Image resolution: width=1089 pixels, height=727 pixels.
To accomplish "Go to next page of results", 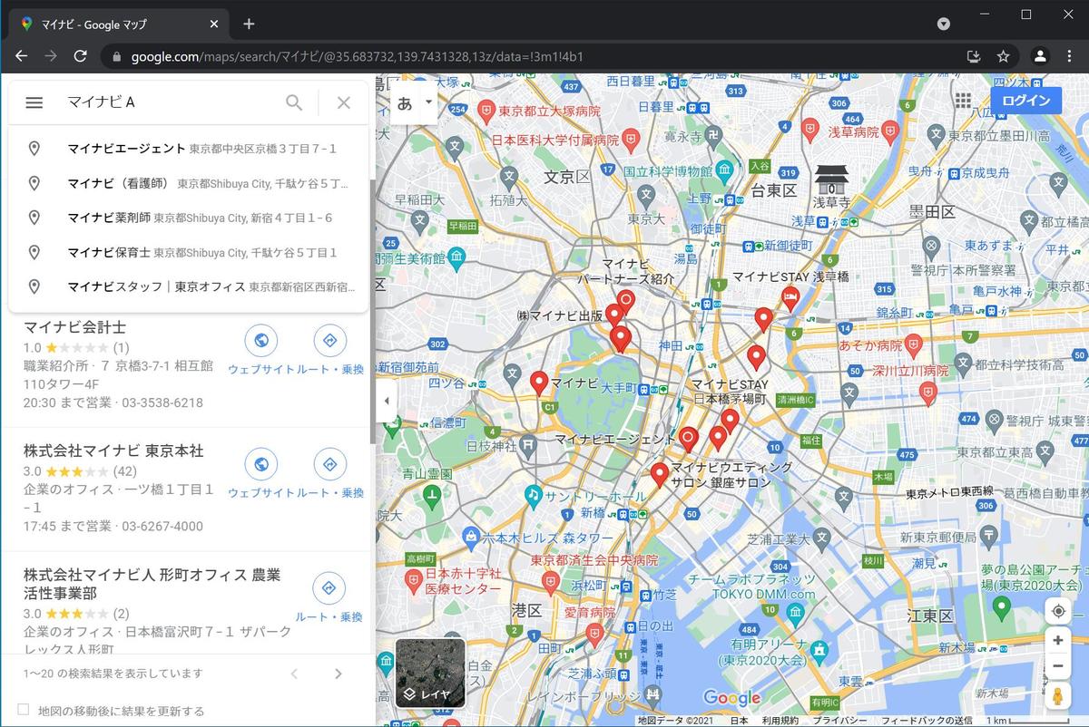I will 338,674.
